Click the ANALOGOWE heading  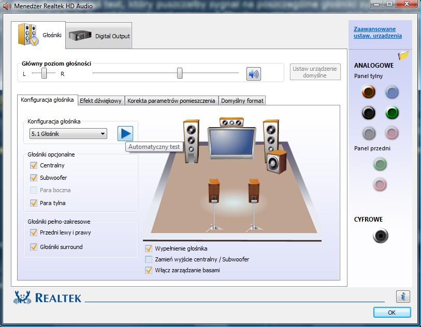point(374,65)
